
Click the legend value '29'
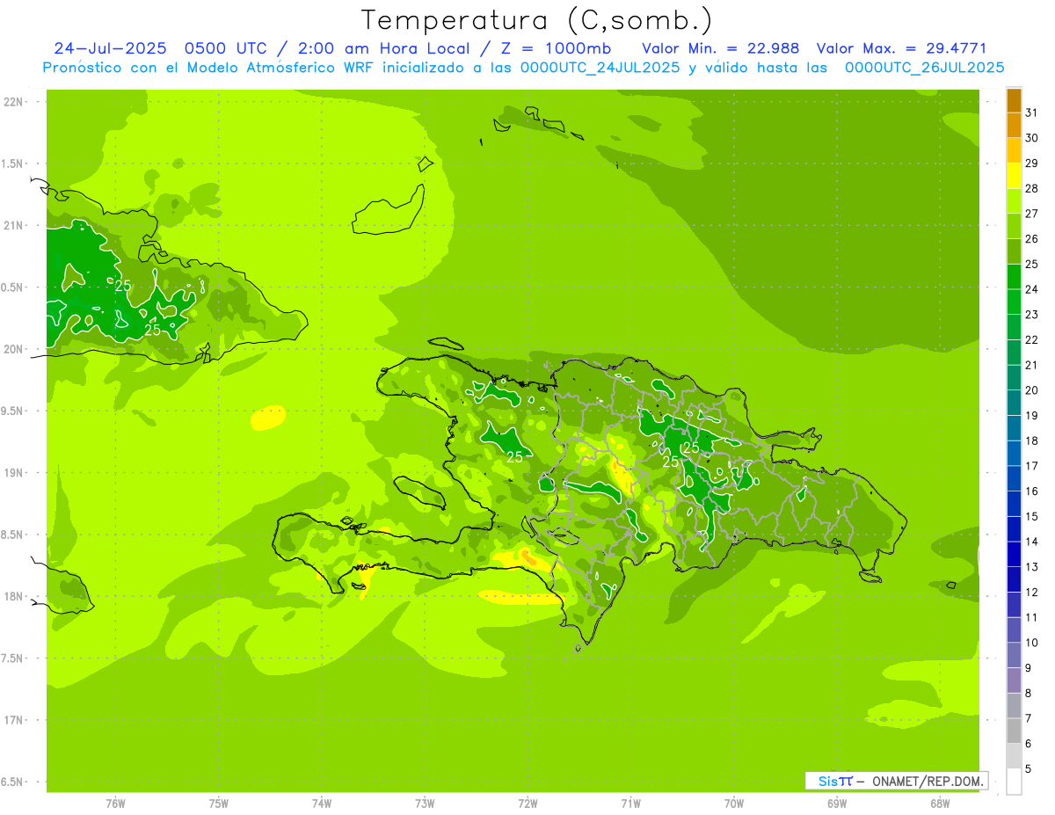tap(1032, 164)
